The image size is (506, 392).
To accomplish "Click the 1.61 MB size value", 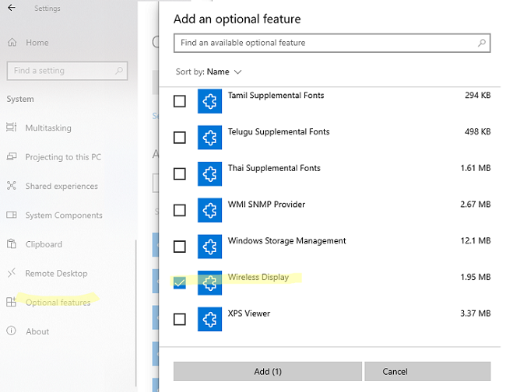I will tap(476, 168).
